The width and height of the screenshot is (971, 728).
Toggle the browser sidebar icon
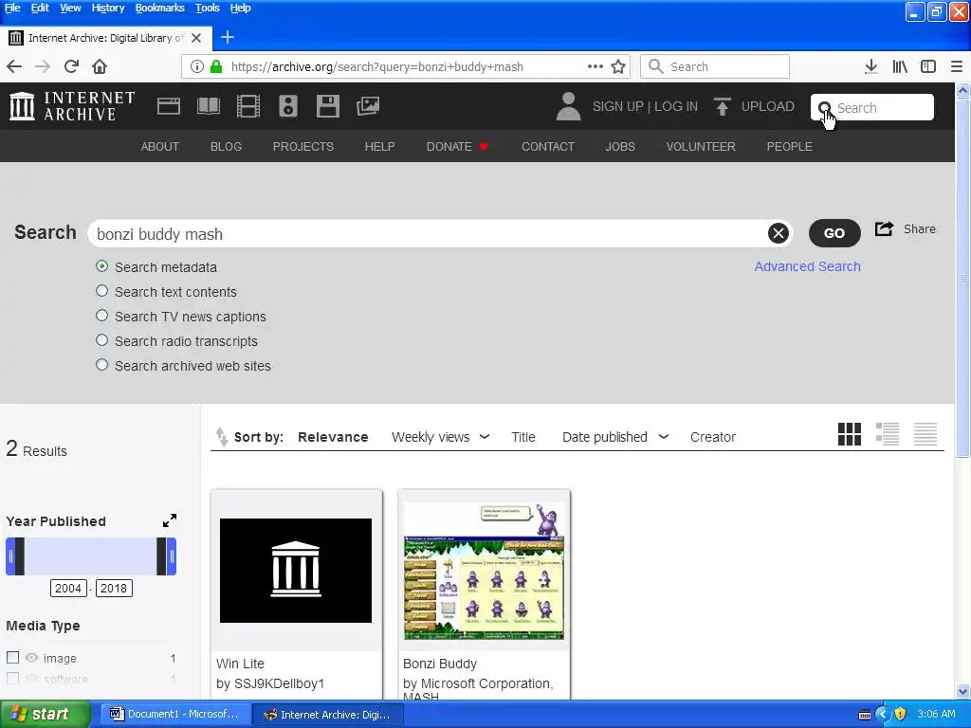tap(928, 66)
